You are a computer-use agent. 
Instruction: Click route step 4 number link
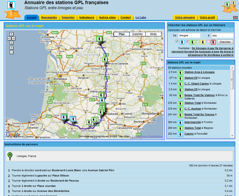click(x=9, y=186)
